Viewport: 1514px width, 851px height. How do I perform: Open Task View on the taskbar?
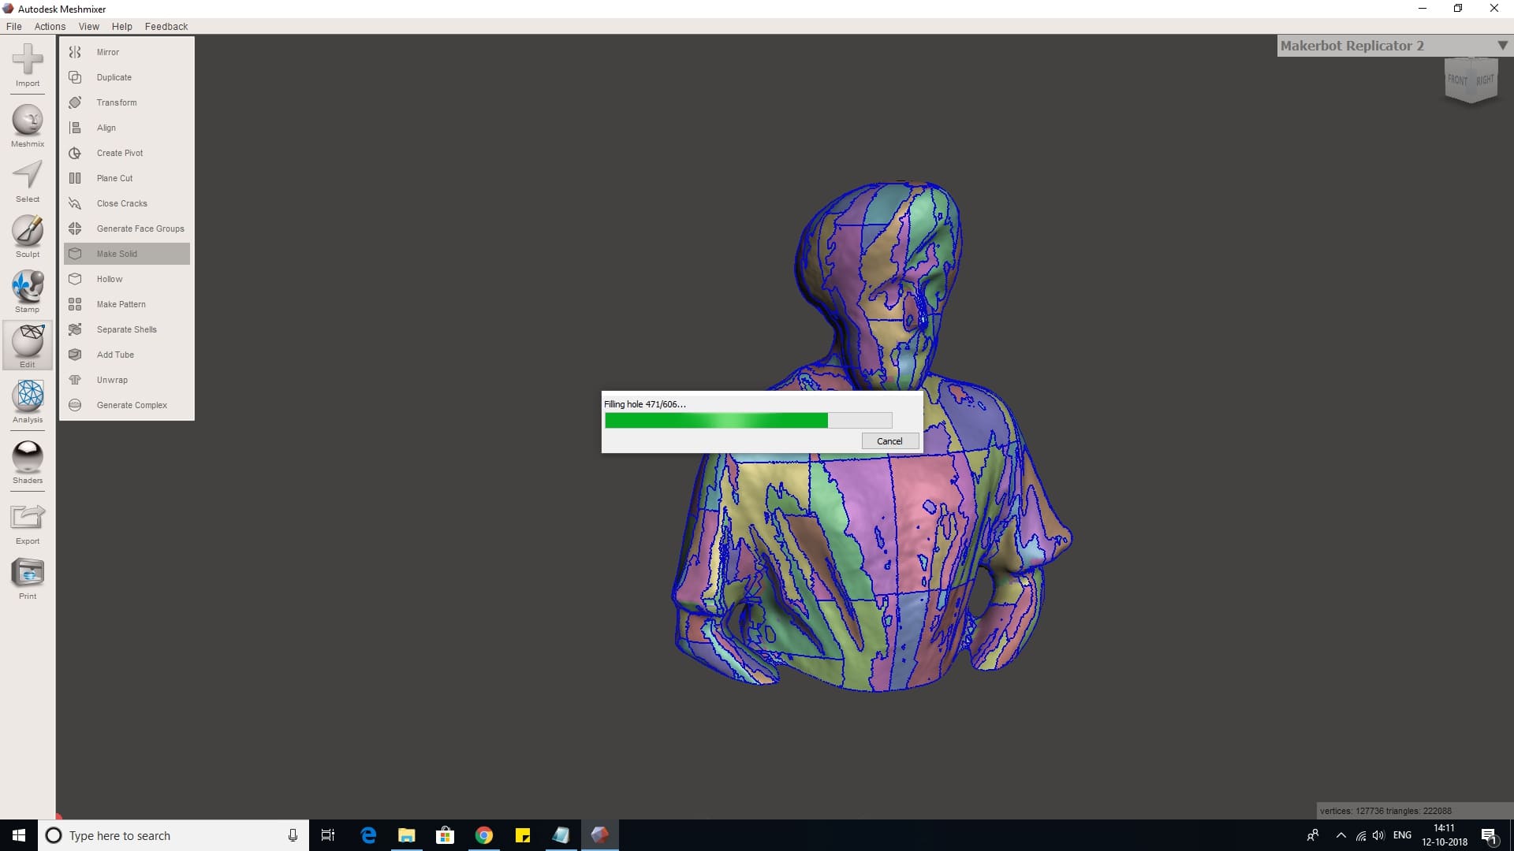328,835
